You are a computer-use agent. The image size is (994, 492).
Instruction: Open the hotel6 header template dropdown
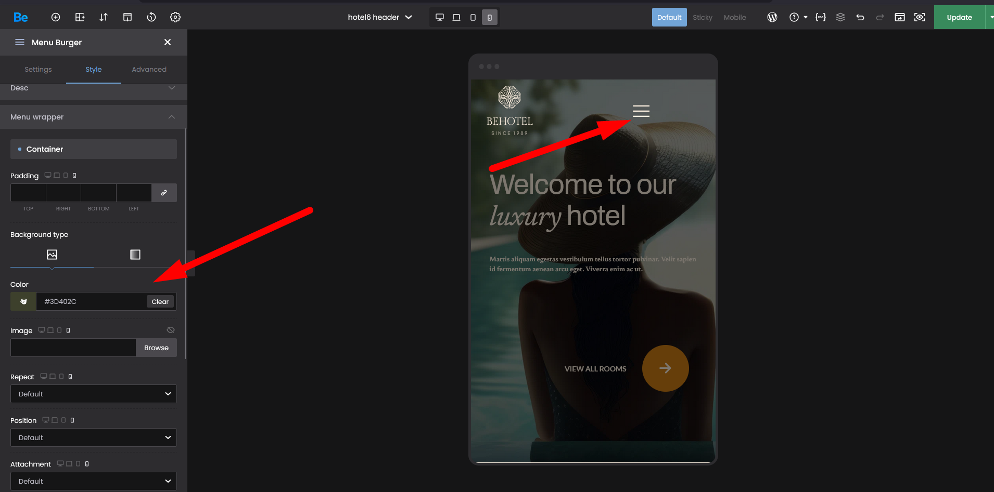380,17
